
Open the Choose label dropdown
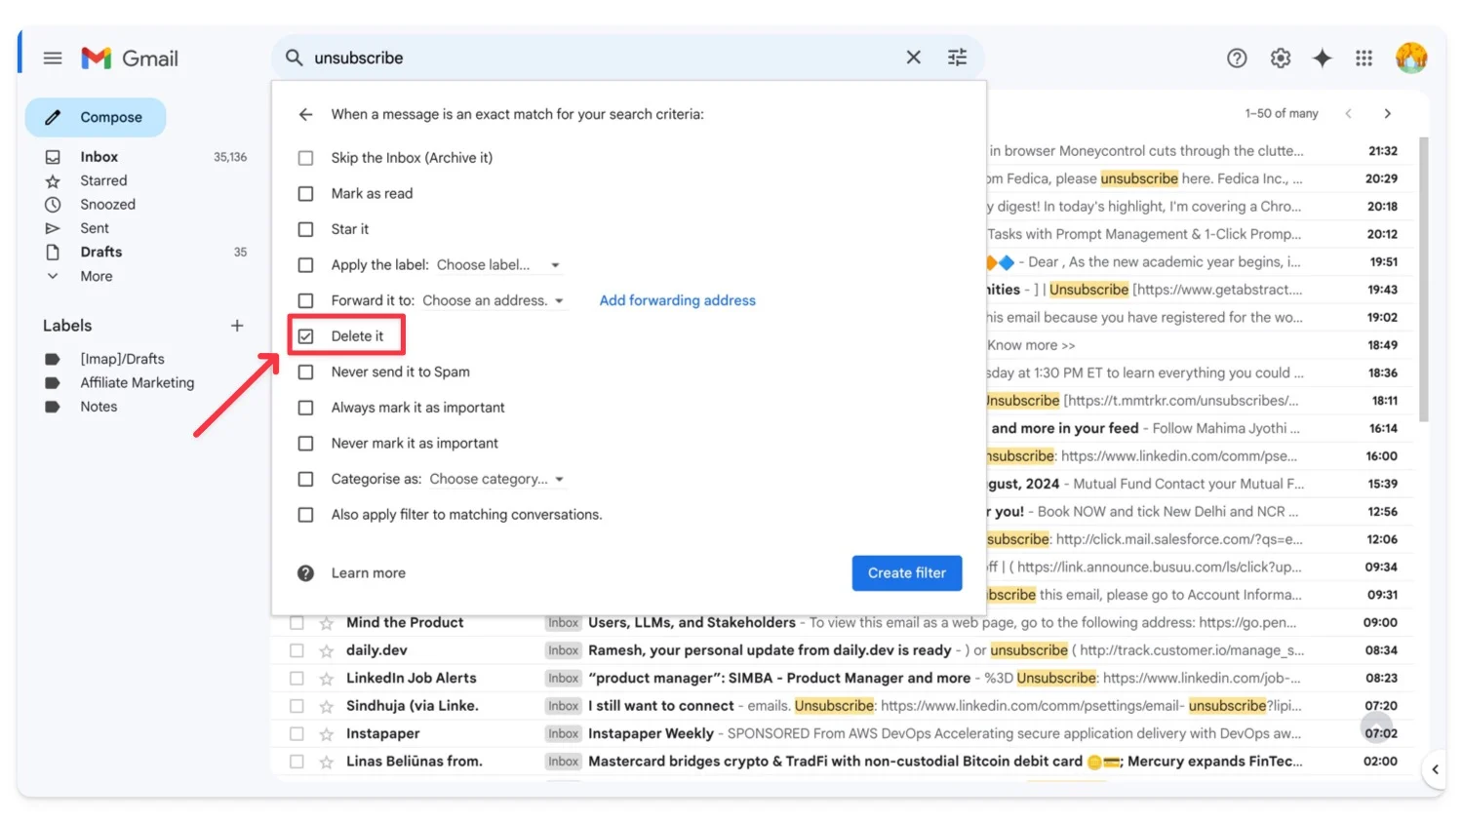pyautogui.click(x=497, y=265)
